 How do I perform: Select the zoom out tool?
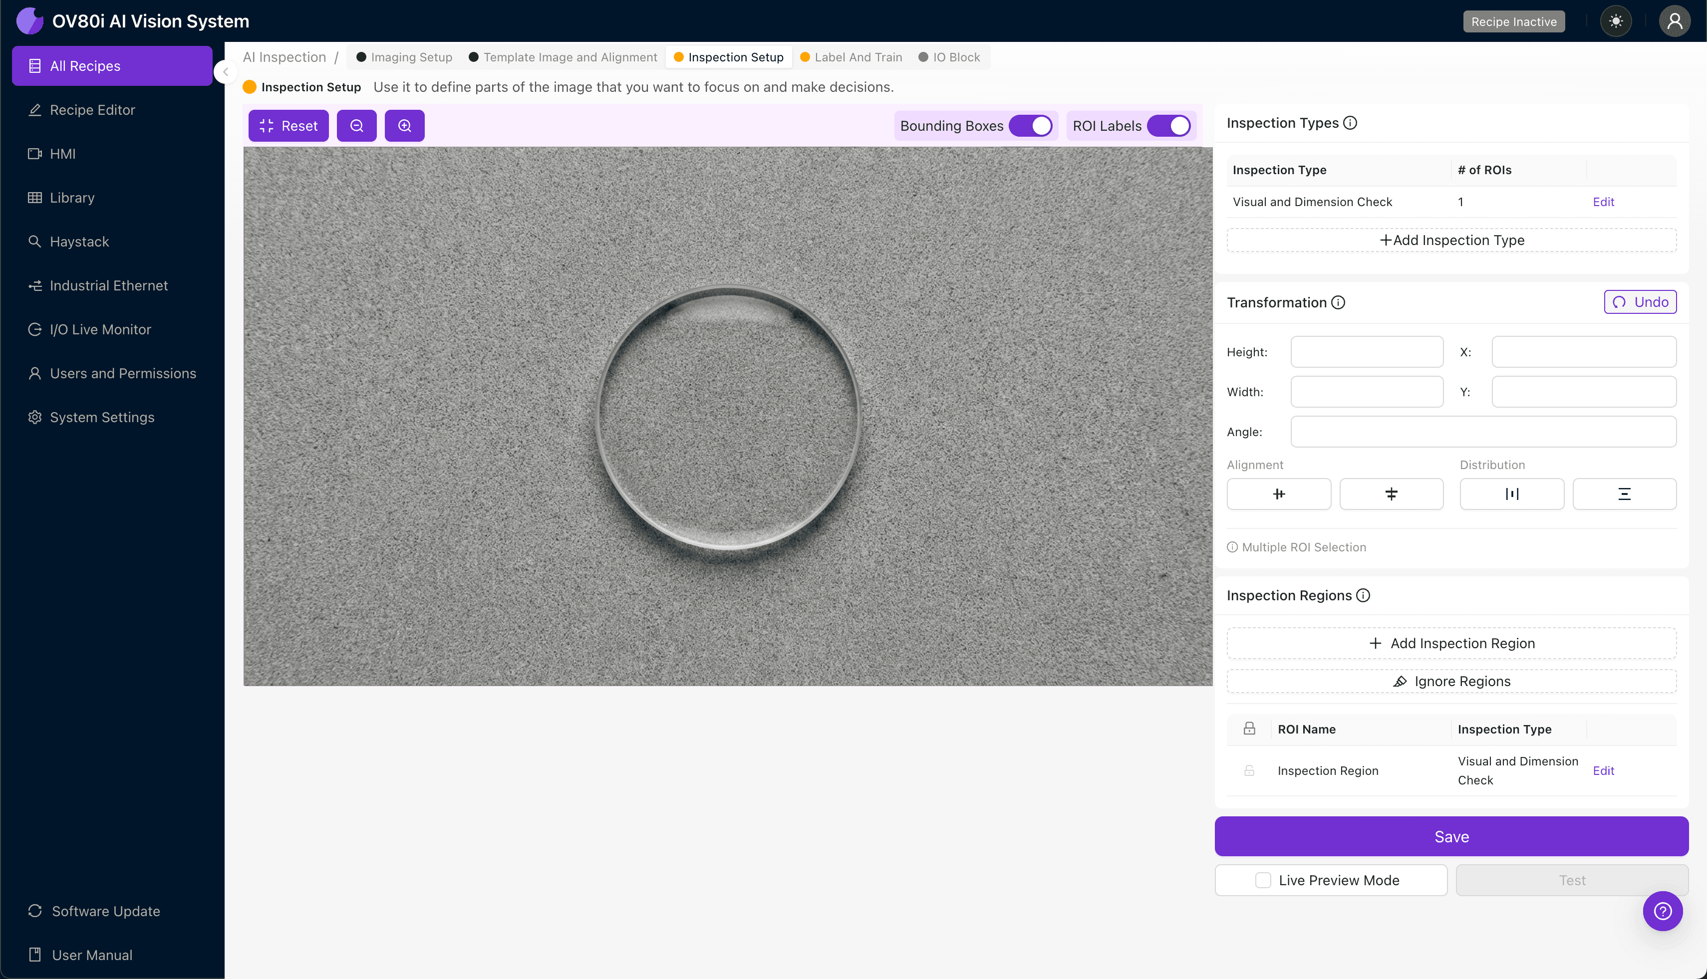pyautogui.click(x=356, y=125)
